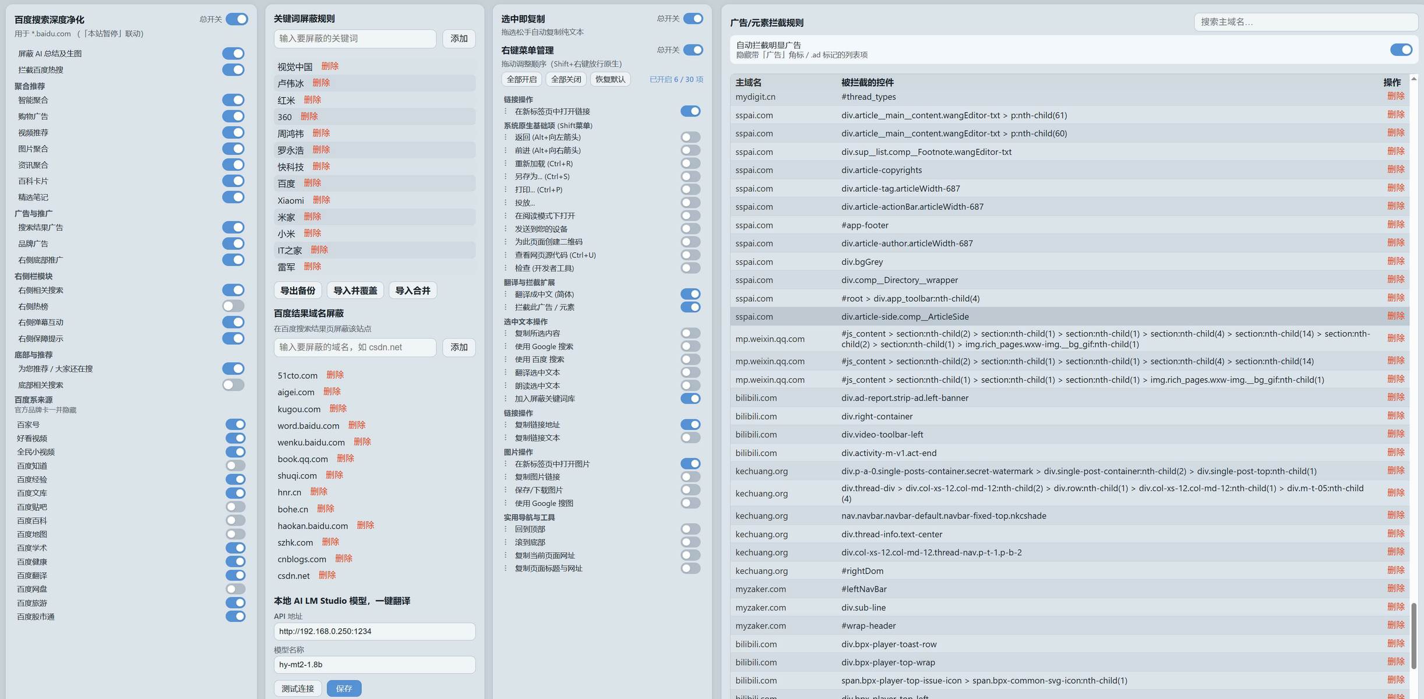Grab the drag handle beside 返回 (Alt+向左箭头)
Viewport: 1424px width, 699px height.
(x=506, y=137)
